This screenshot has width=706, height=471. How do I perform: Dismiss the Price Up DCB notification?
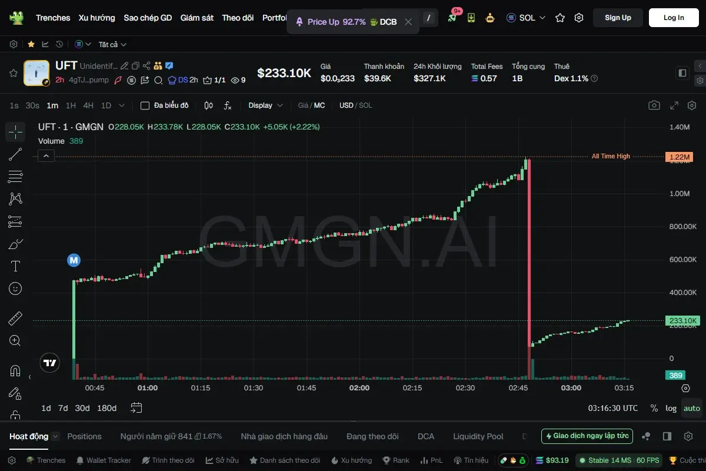[x=408, y=22]
